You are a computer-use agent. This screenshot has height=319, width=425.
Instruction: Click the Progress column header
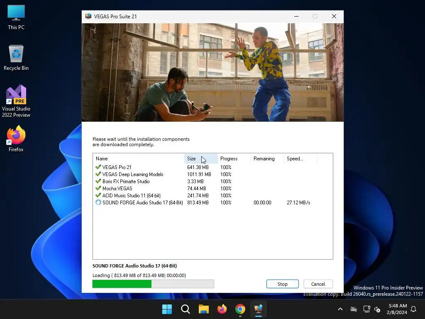[x=234, y=159]
